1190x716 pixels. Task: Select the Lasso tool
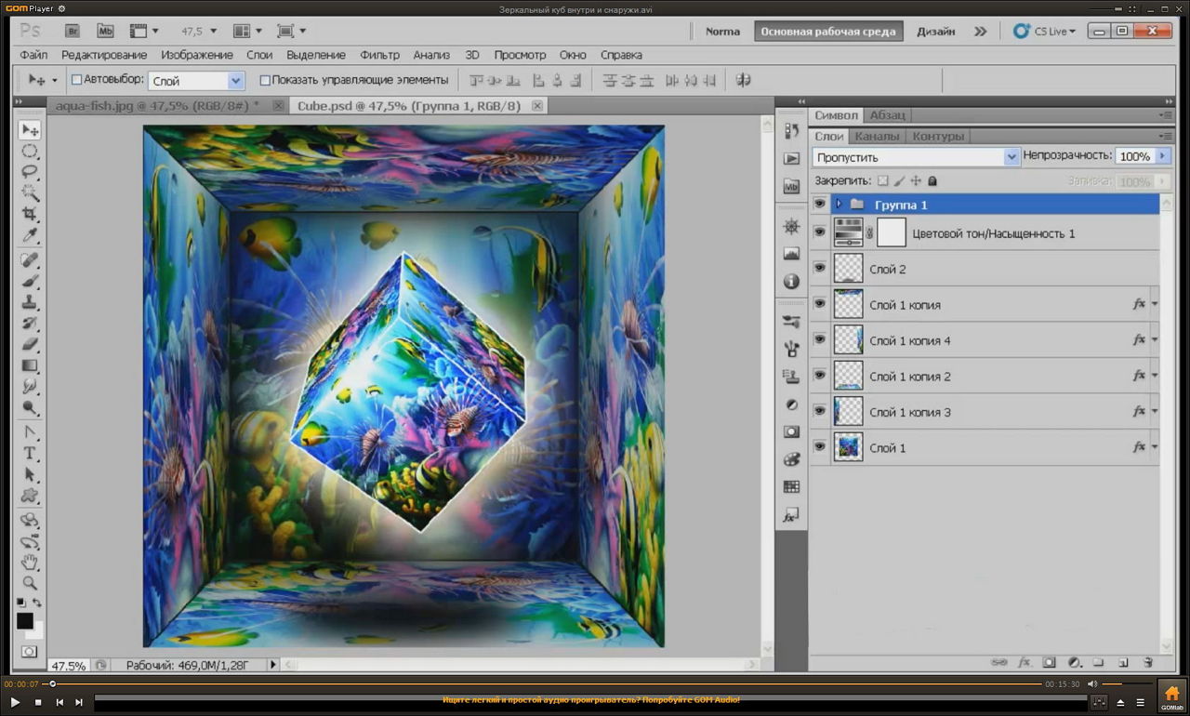click(30, 172)
